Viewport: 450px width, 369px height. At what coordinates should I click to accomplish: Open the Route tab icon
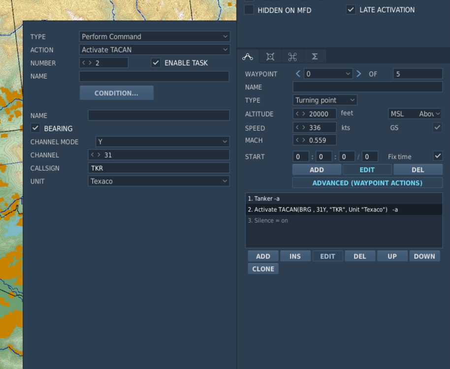point(248,57)
